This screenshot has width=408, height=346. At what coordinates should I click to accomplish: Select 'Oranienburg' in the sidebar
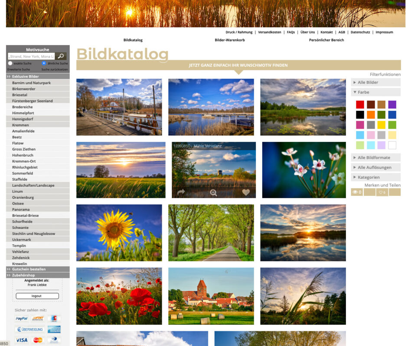(x=38, y=197)
